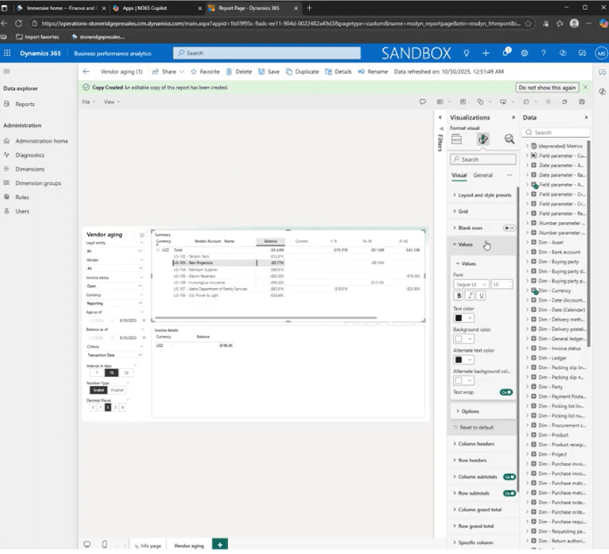The height and width of the screenshot is (554, 609).
Task: Go back using the back arrow
Action: click(86, 71)
